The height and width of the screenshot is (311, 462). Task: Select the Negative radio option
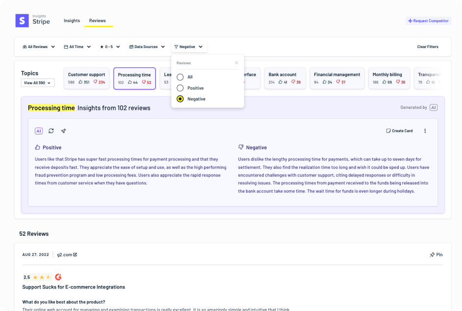point(180,99)
